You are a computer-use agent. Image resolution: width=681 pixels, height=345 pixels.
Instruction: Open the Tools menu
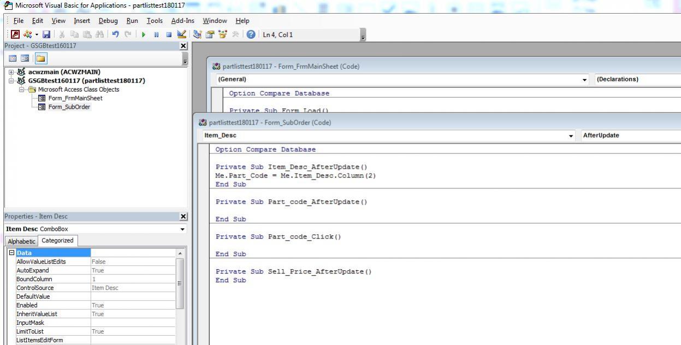(x=155, y=21)
